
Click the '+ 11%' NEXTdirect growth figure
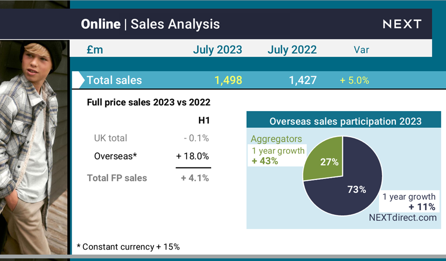coord(422,206)
